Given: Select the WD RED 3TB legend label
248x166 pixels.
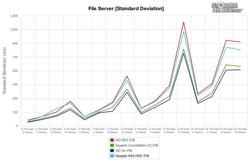Looking at the screenshot, I should coord(125,140).
